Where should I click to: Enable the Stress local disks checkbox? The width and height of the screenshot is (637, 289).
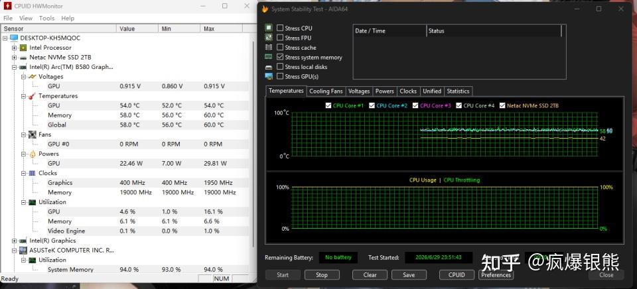point(280,66)
